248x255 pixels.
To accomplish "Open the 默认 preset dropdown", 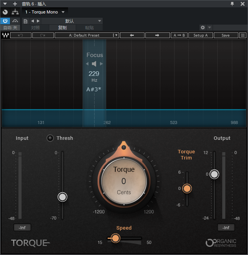I will 72,21.
